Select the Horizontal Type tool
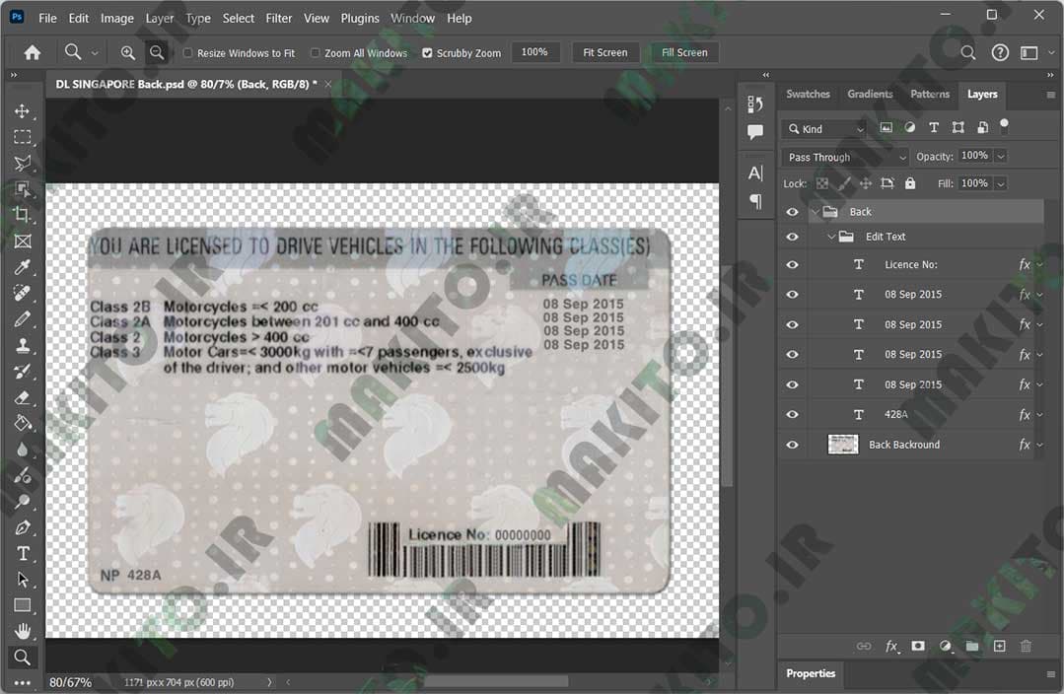This screenshot has width=1064, height=694. pyautogui.click(x=23, y=554)
